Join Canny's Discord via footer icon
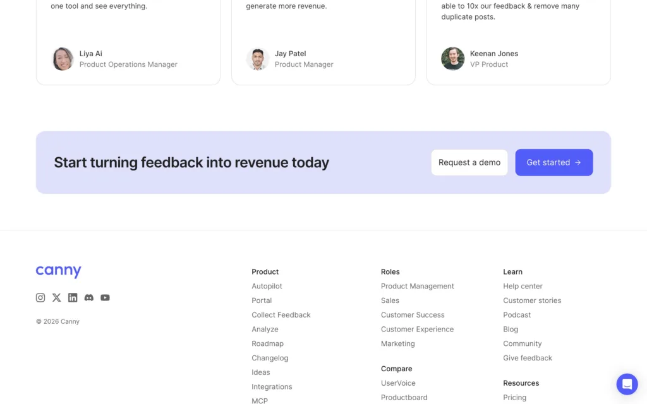647x404 pixels. 88,298
